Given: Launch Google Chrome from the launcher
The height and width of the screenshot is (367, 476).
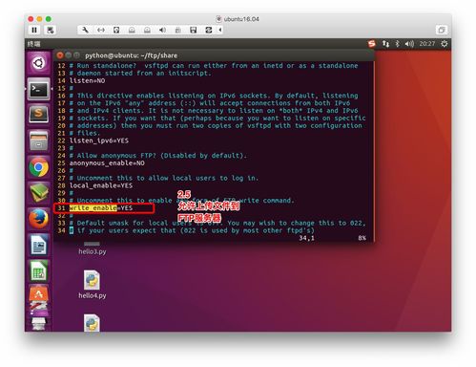Looking at the screenshot, I should [38, 167].
